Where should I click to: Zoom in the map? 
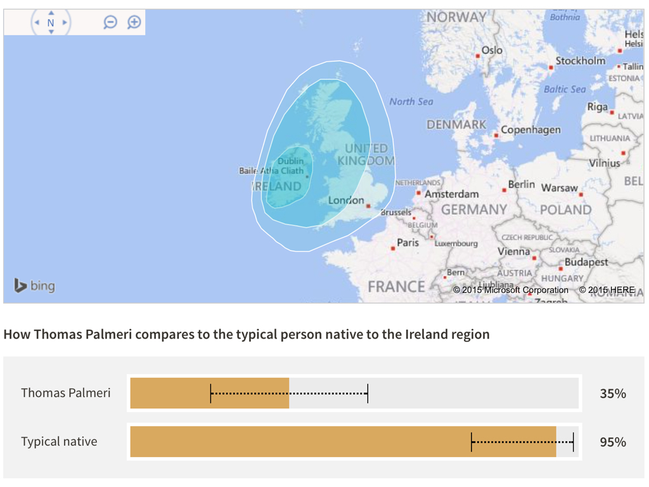pos(134,23)
